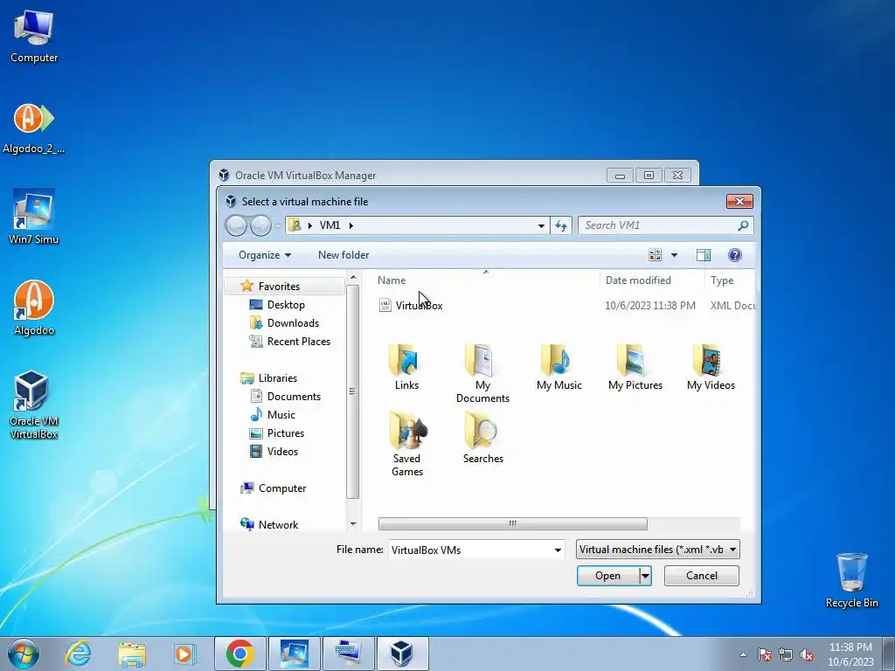Click the navigation pane scroll down arrow
895x671 pixels.
click(353, 524)
